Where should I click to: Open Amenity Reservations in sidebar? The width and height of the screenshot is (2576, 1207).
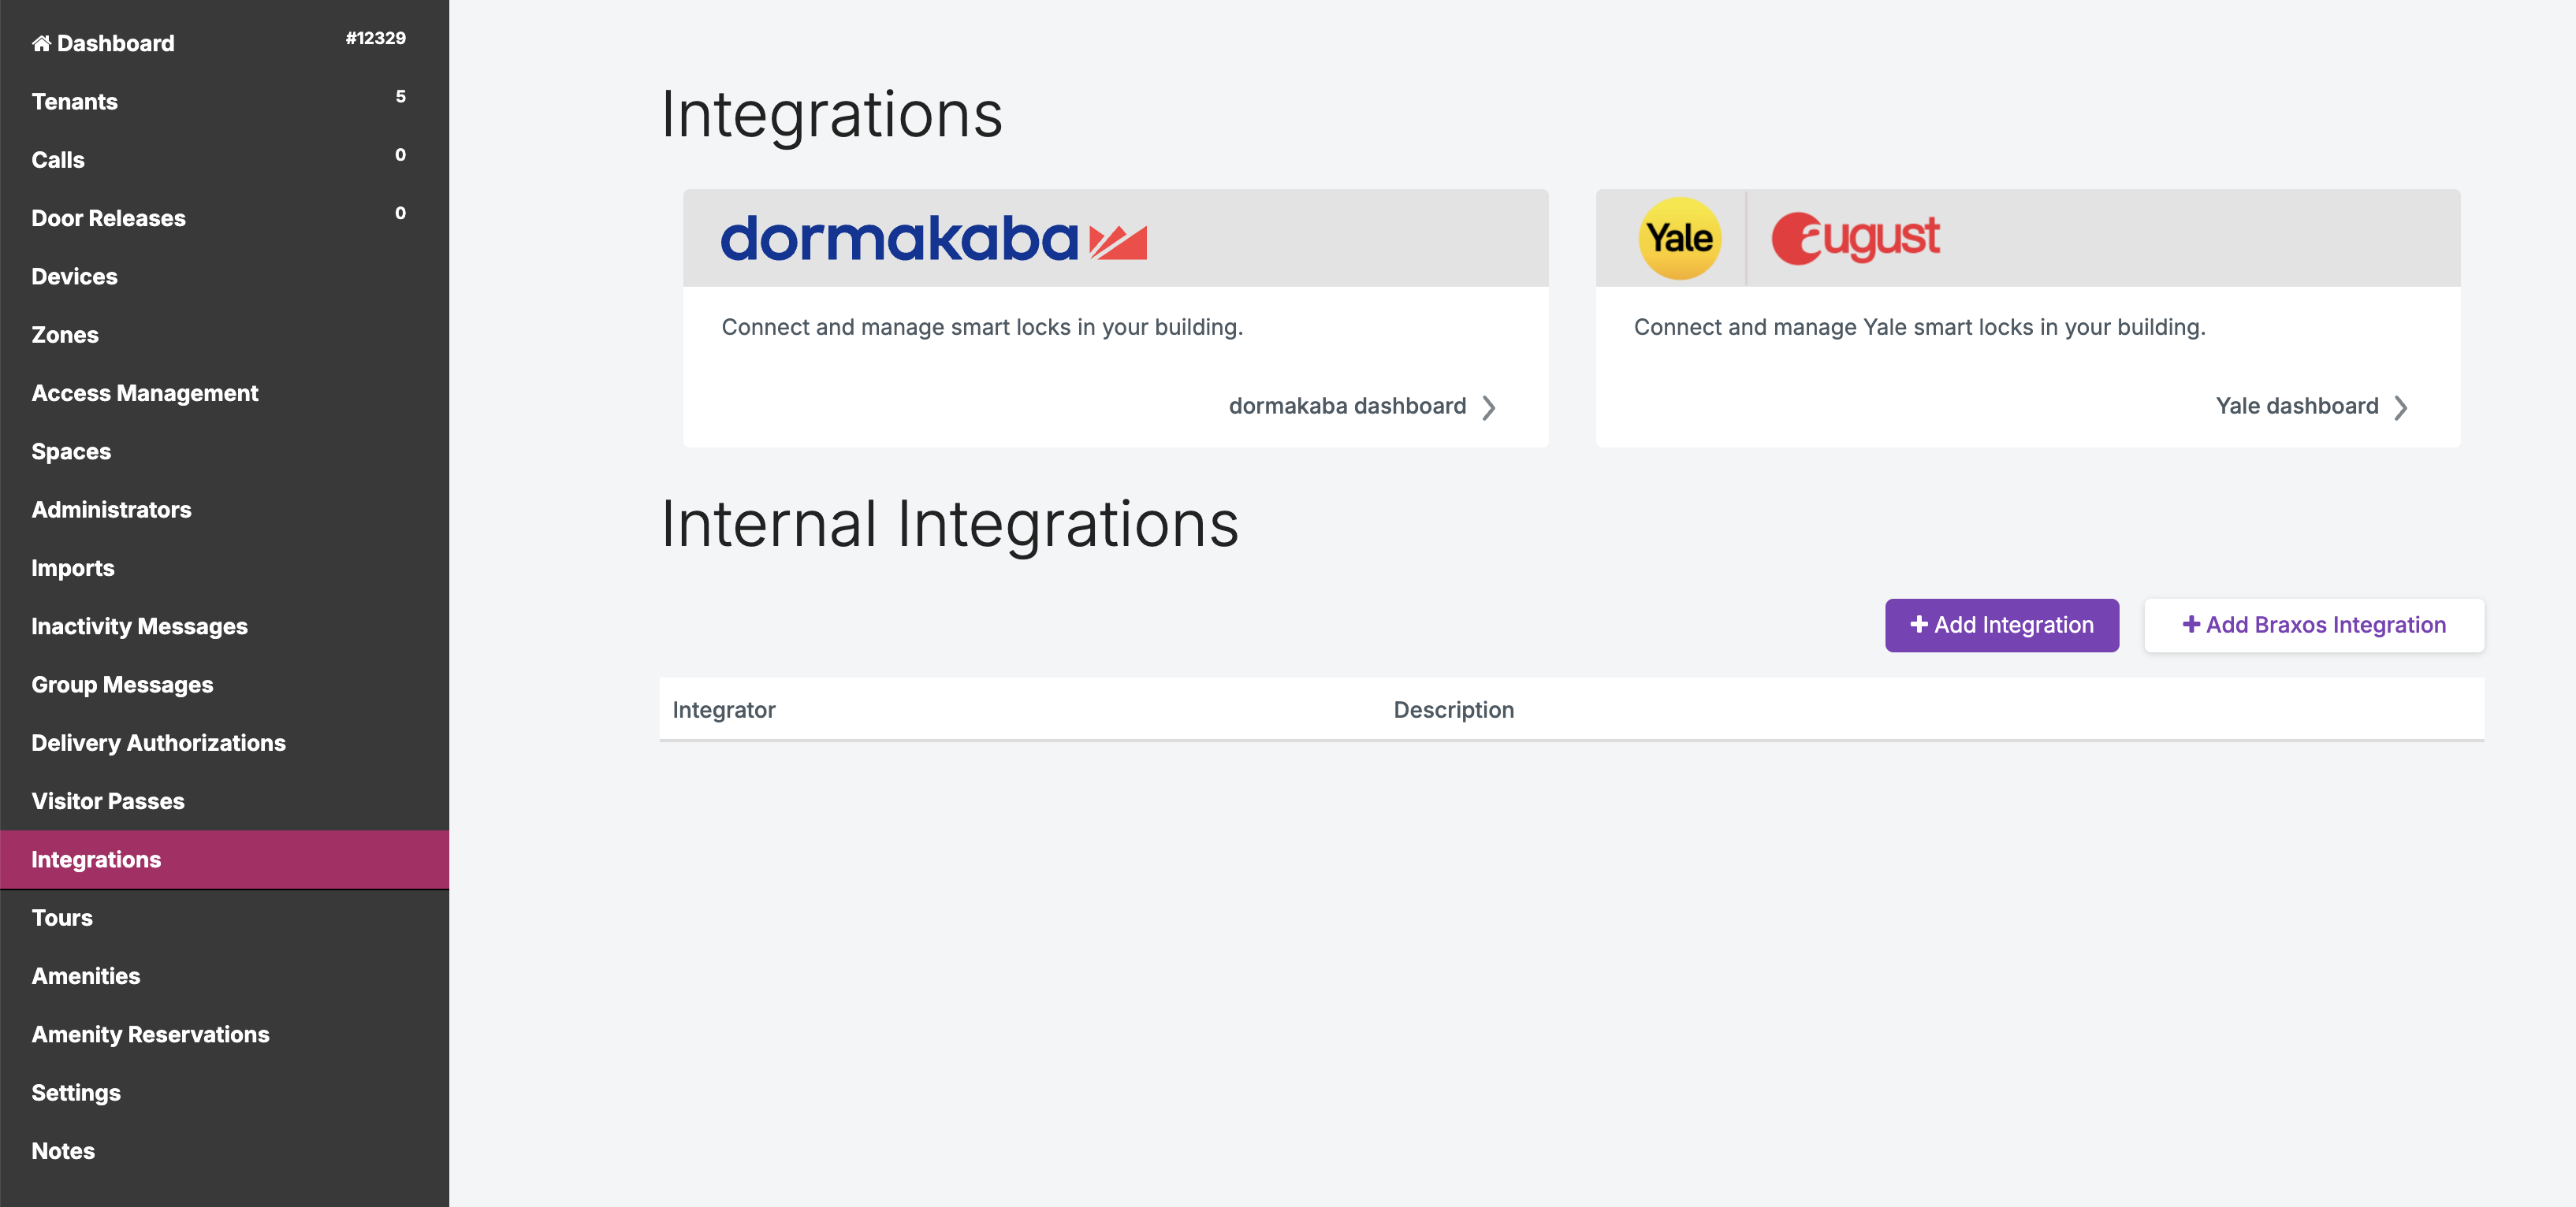pyautogui.click(x=150, y=1034)
